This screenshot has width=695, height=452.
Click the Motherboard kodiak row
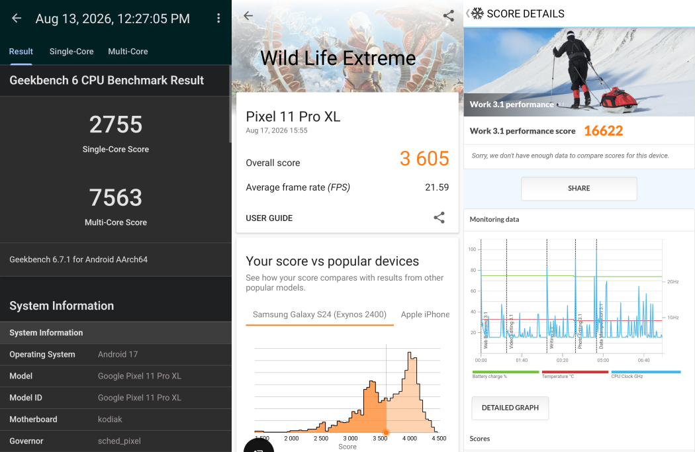[116, 419]
